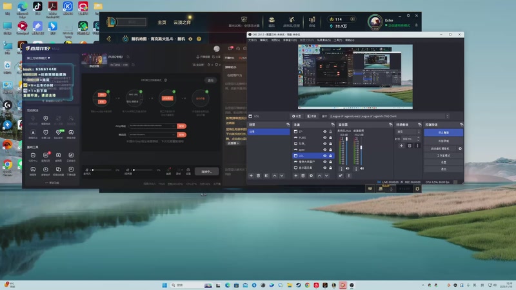
Task: Hide the 显示器采集 source
Action: [324, 168]
